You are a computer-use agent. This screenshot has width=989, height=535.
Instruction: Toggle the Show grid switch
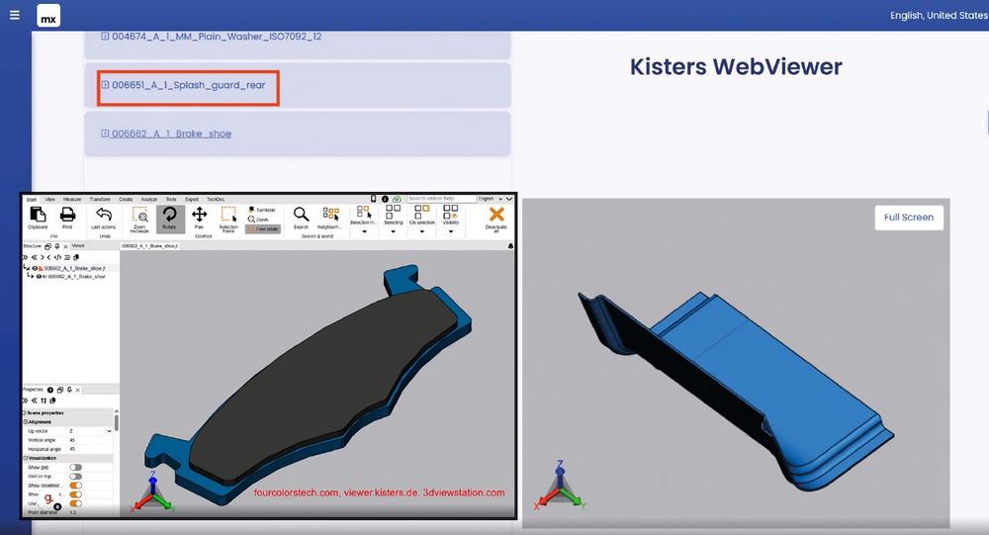76,468
